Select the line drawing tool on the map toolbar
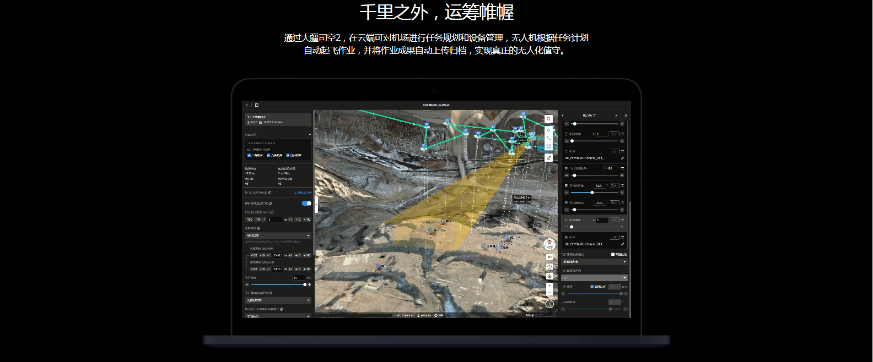Image resolution: width=873 pixels, height=362 pixels. 548,139
